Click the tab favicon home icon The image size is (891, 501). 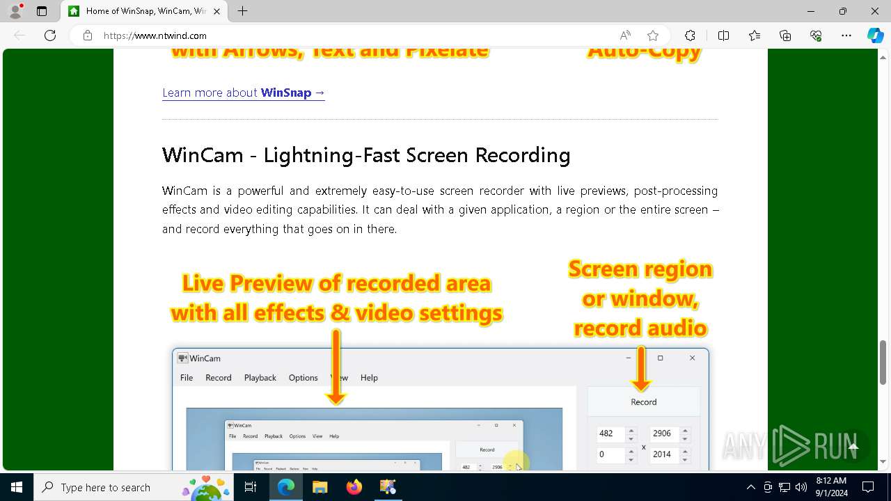(74, 11)
